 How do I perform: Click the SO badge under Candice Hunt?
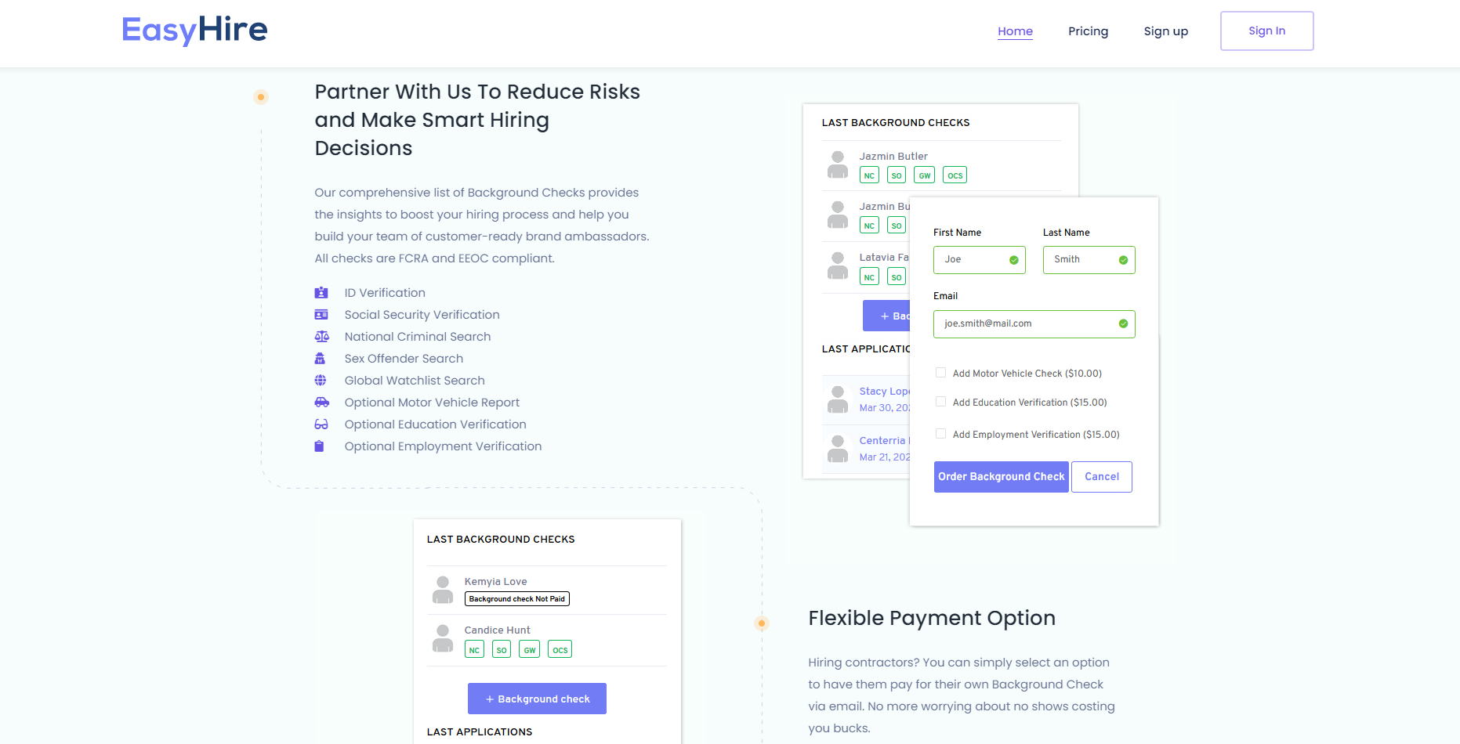pos(502,650)
